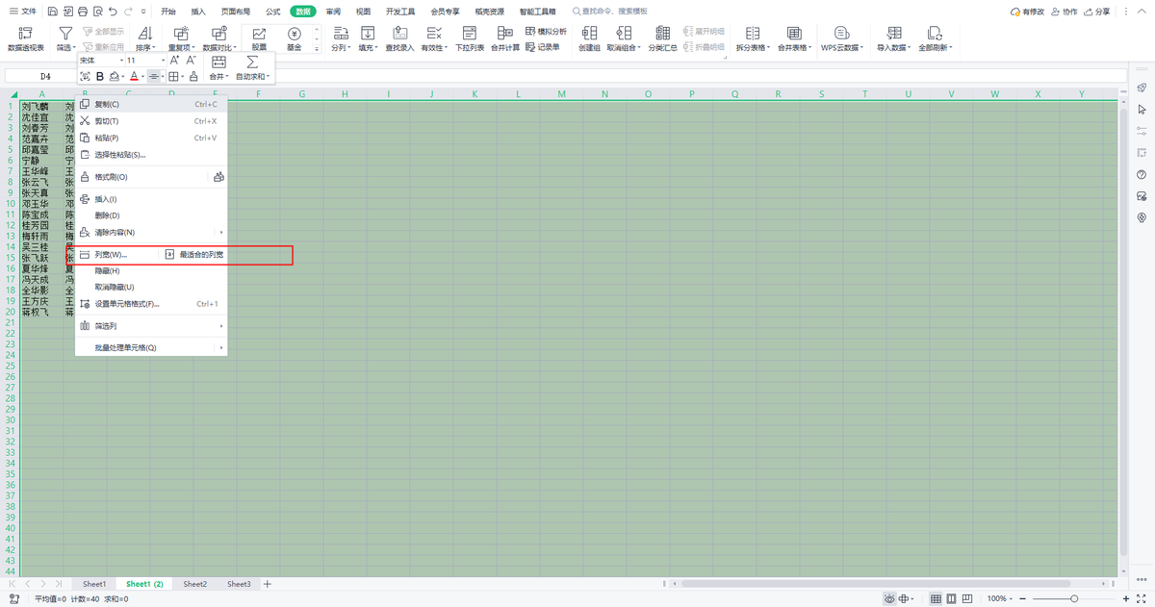Click the decrease font size icon

(x=191, y=60)
